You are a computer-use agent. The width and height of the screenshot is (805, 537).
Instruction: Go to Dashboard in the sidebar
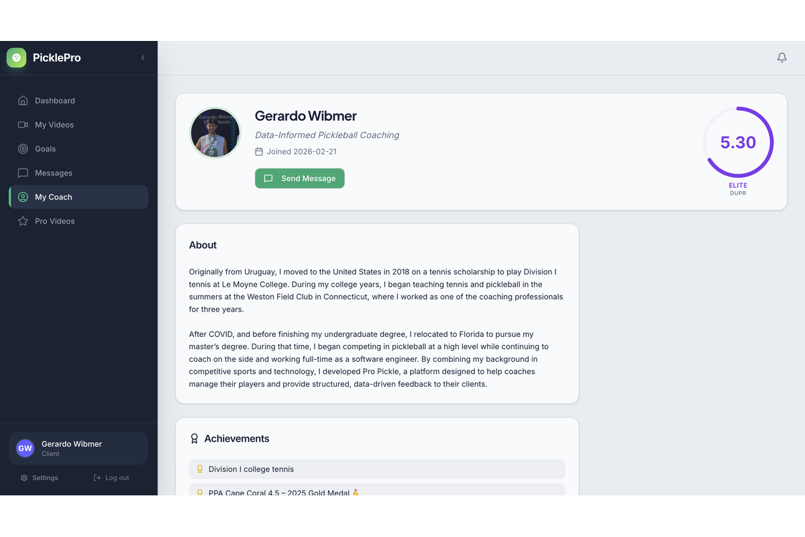[54, 101]
